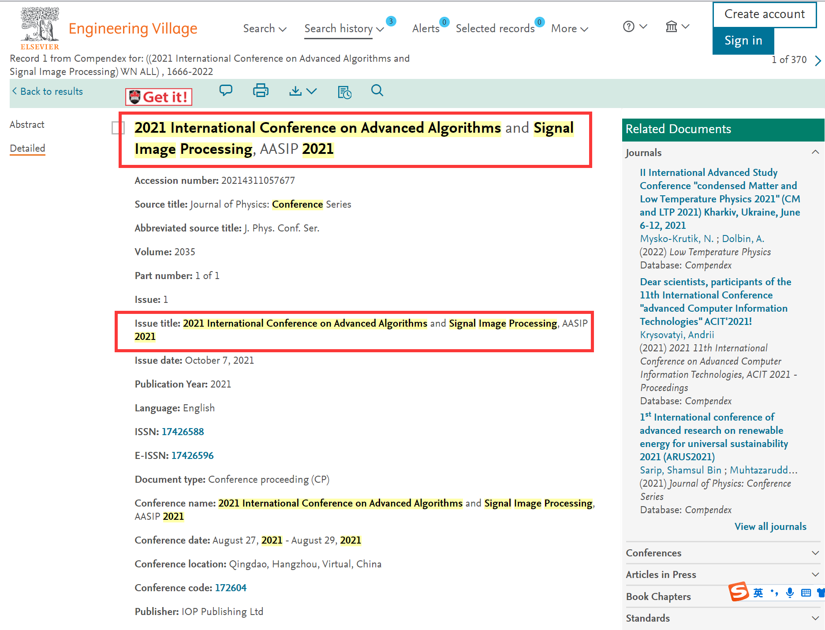Click author Krysovatyi, Andrii

pyautogui.click(x=677, y=335)
